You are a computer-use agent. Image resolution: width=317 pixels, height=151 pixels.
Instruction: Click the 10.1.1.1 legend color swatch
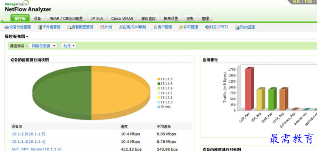tap(159, 98)
